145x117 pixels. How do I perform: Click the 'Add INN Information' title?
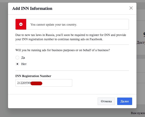[x=32, y=9]
